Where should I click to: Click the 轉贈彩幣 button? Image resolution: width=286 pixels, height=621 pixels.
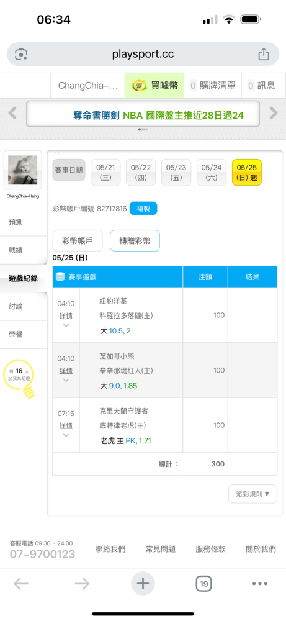tap(135, 240)
